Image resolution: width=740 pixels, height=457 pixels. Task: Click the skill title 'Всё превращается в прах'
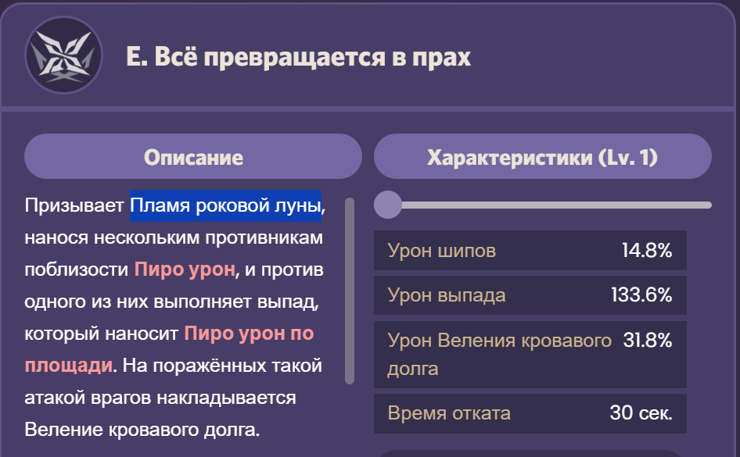tap(298, 58)
